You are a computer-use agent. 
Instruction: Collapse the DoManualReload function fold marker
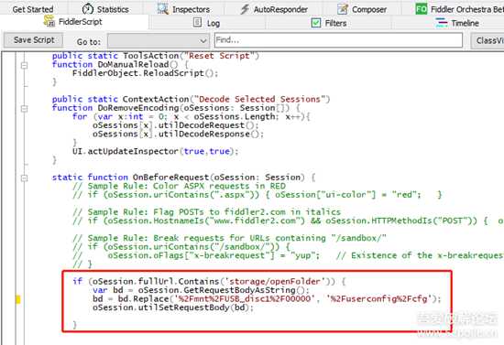pyautogui.click(x=24, y=65)
